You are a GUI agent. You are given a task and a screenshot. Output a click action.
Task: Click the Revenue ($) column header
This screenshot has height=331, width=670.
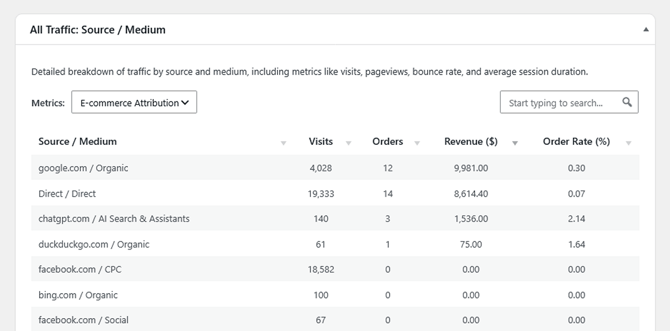point(471,142)
